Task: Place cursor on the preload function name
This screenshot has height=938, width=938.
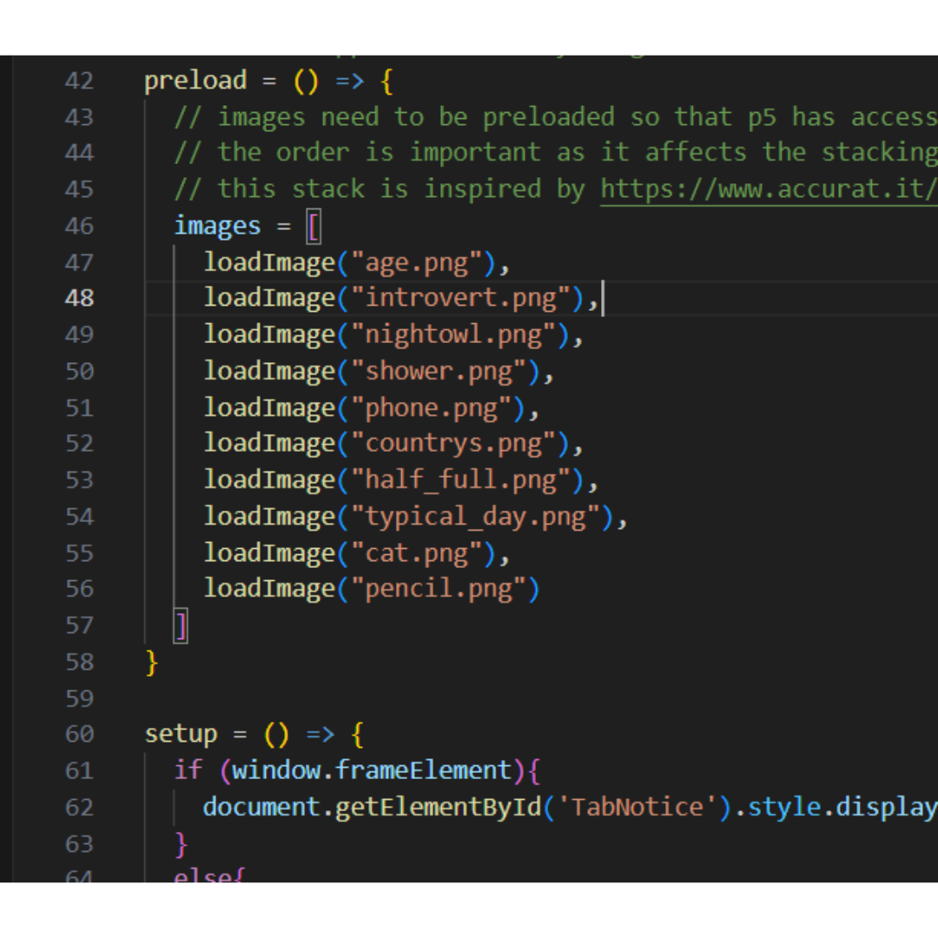Action: coord(195,81)
